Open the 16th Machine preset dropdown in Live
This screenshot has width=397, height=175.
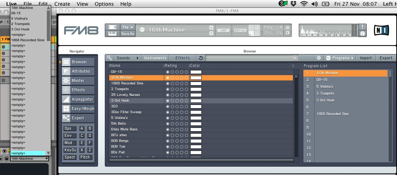[x=29, y=158]
